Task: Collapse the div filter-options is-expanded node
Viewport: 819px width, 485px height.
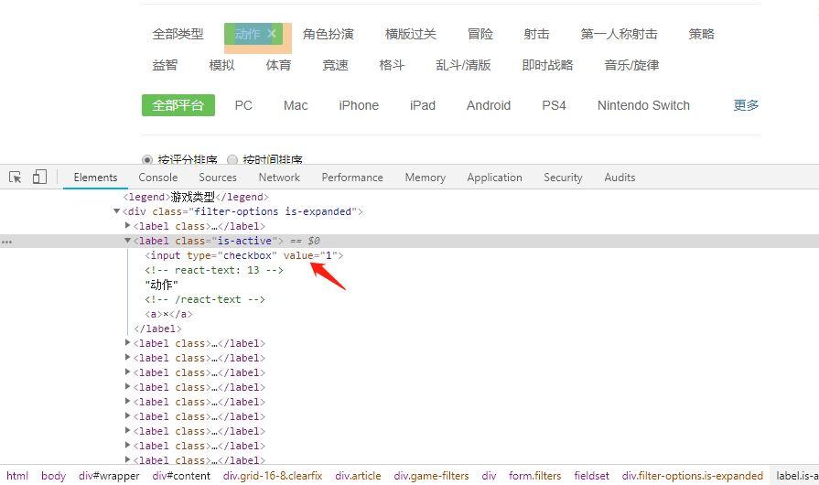Action: [x=116, y=210]
